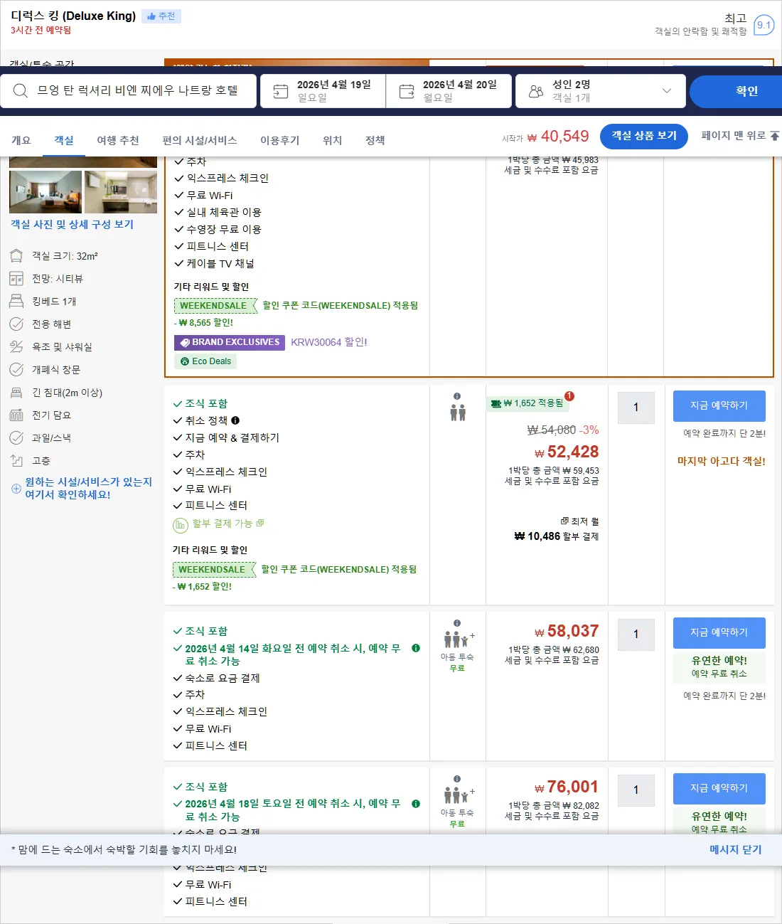Click the calendar icon beside 2026년 4월 19일
Image resolution: width=782 pixels, height=924 pixels.
coord(281,91)
